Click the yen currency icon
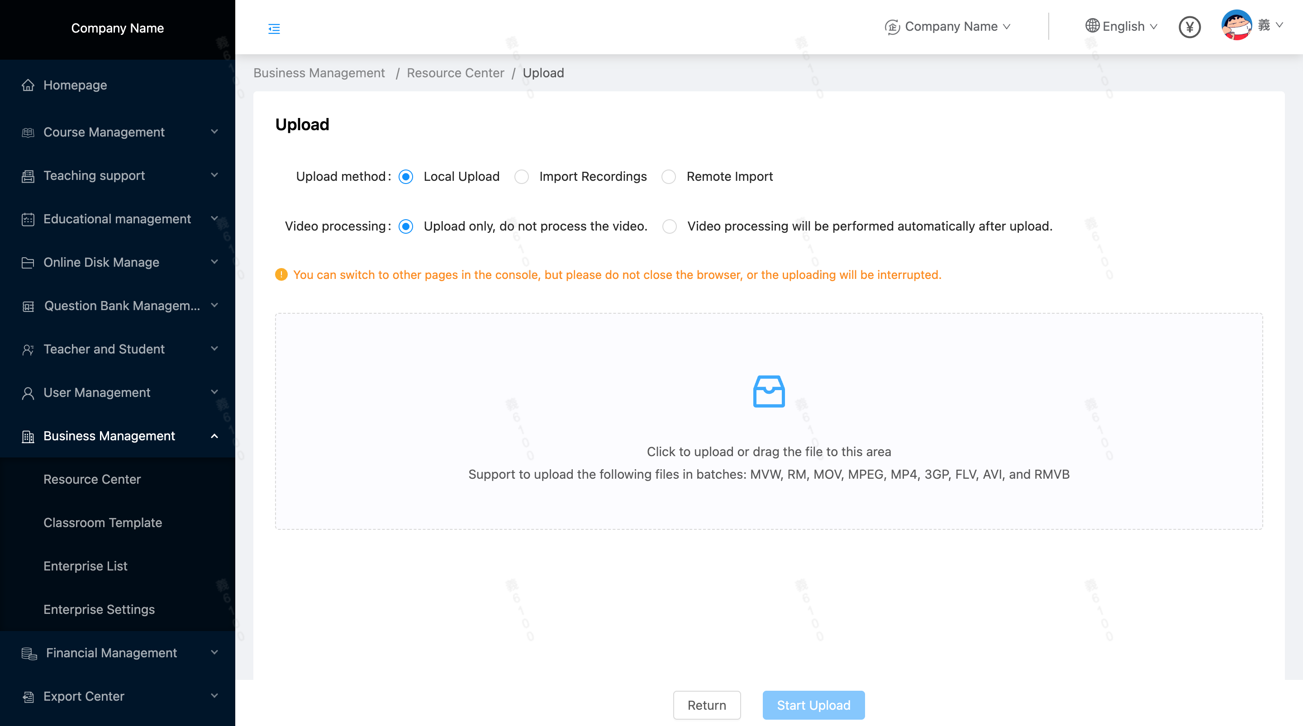1303x726 pixels. tap(1189, 27)
